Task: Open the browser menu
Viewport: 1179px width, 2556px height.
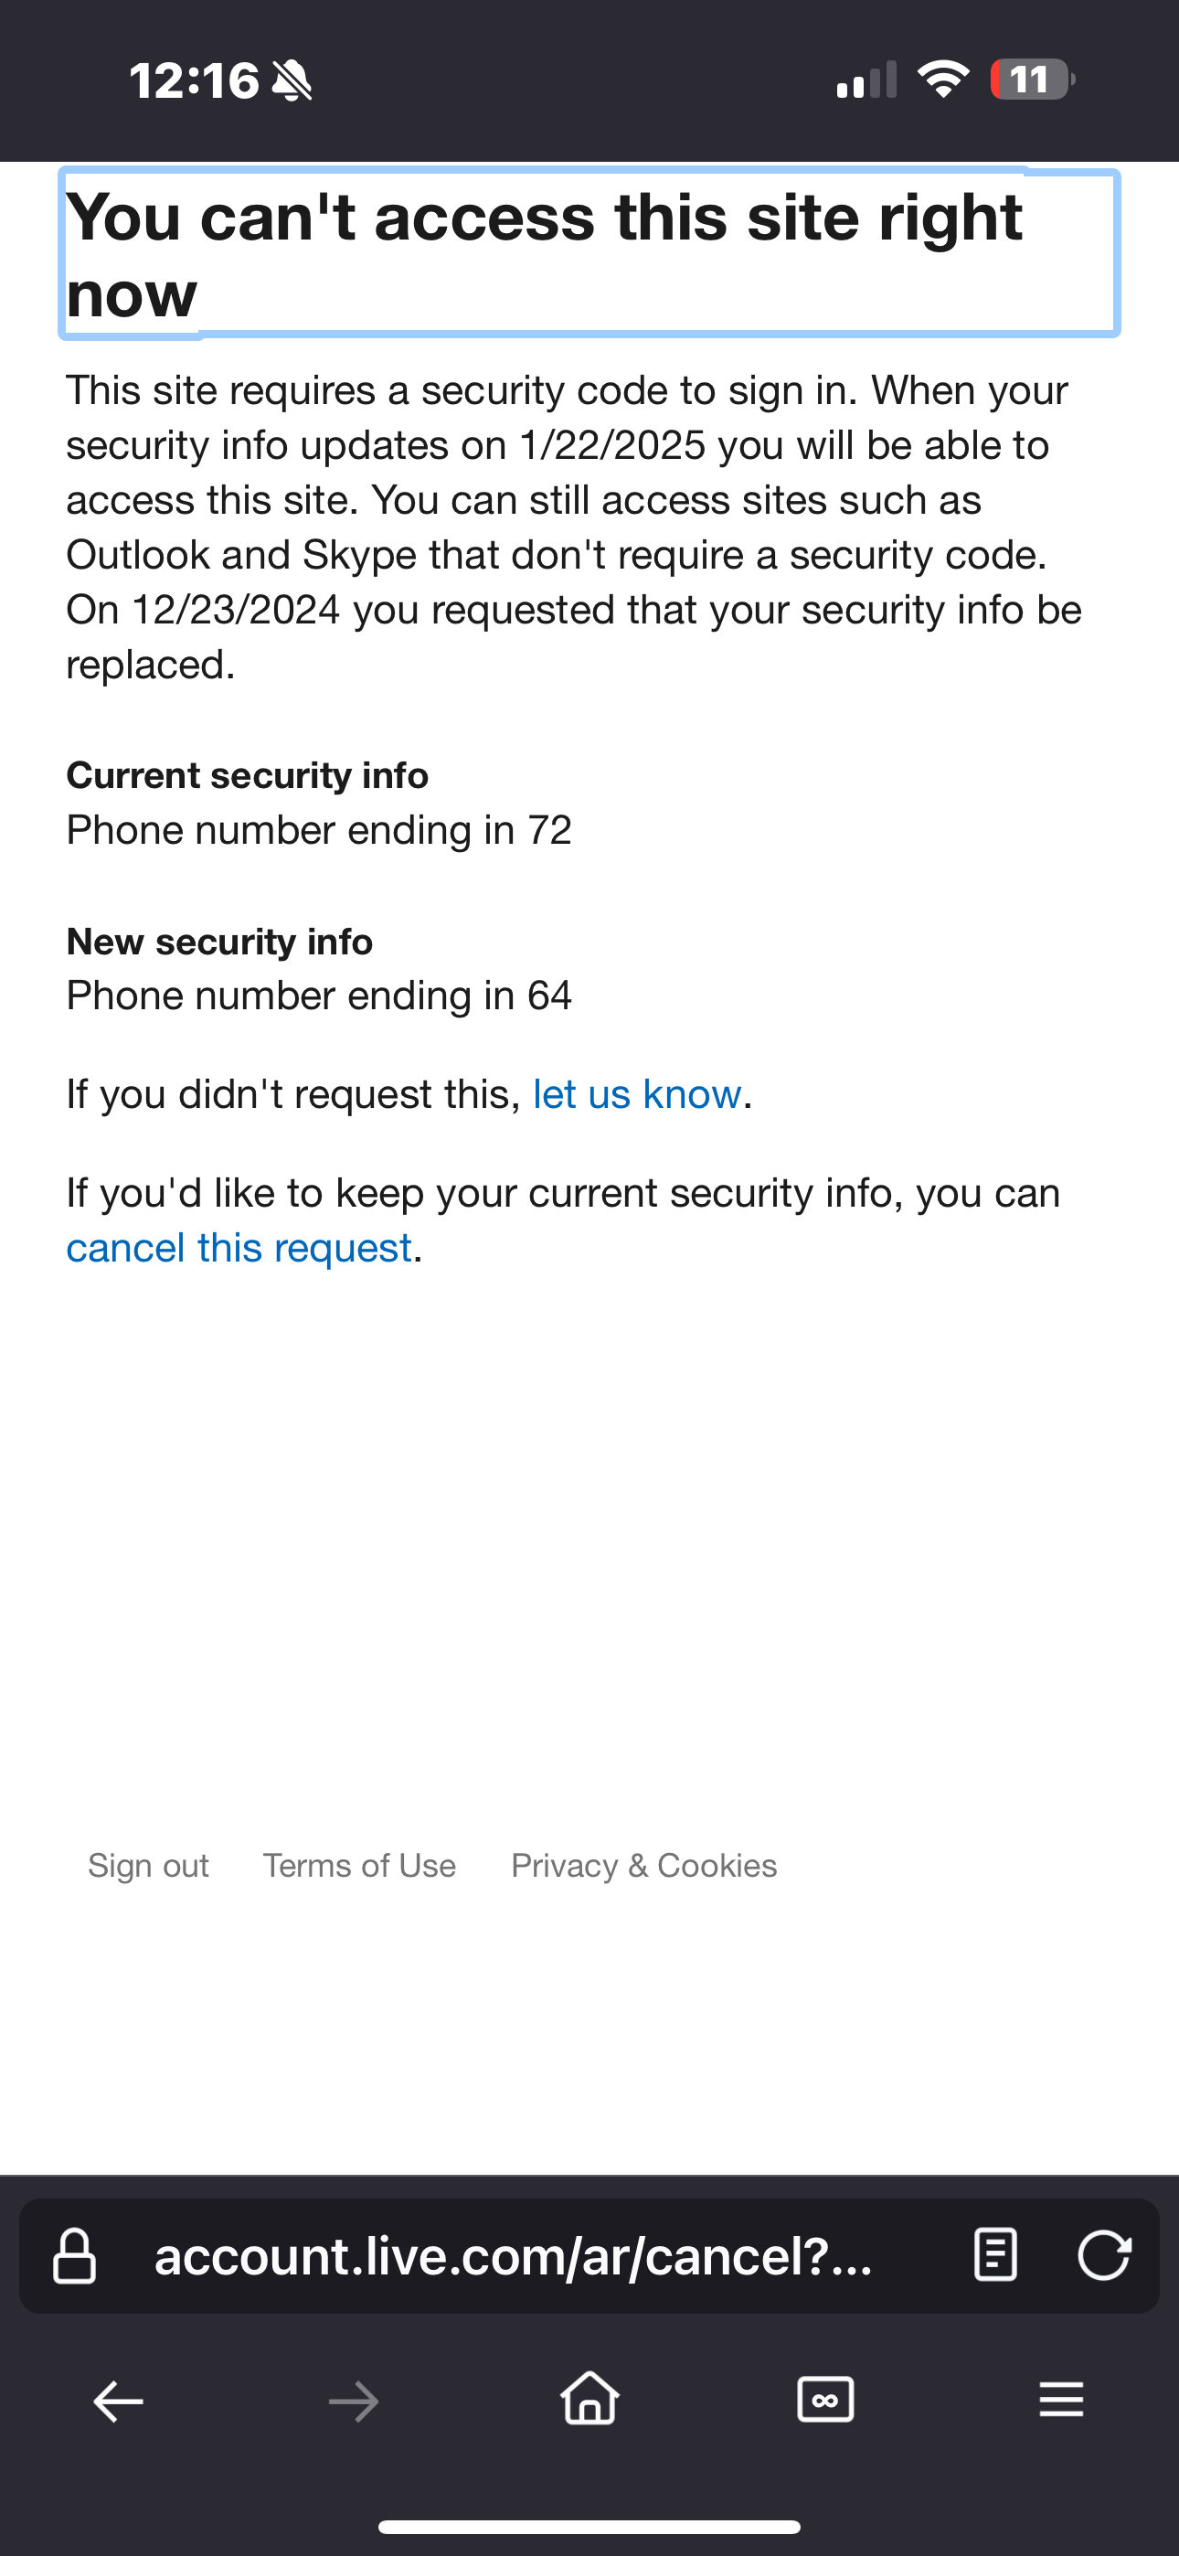Action: tap(1061, 2401)
